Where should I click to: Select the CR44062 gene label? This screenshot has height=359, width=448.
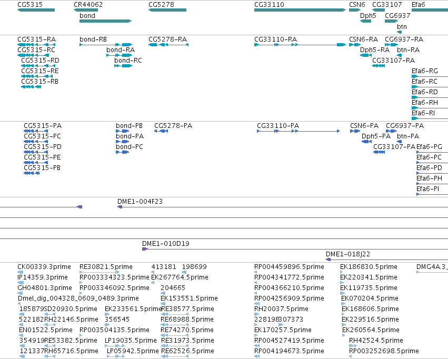click(x=88, y=5)
